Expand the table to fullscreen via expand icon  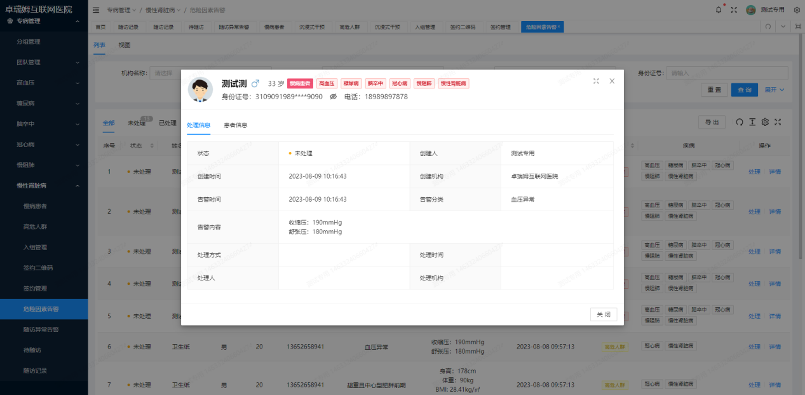[778, 122]
